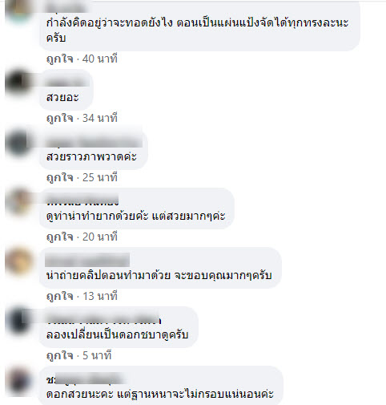Like the comment saying สวยอะ

(x=60, y=118)
